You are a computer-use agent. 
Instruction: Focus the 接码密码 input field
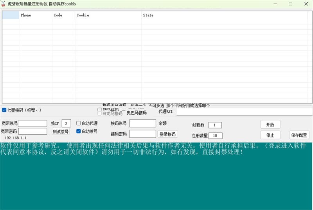143,134
